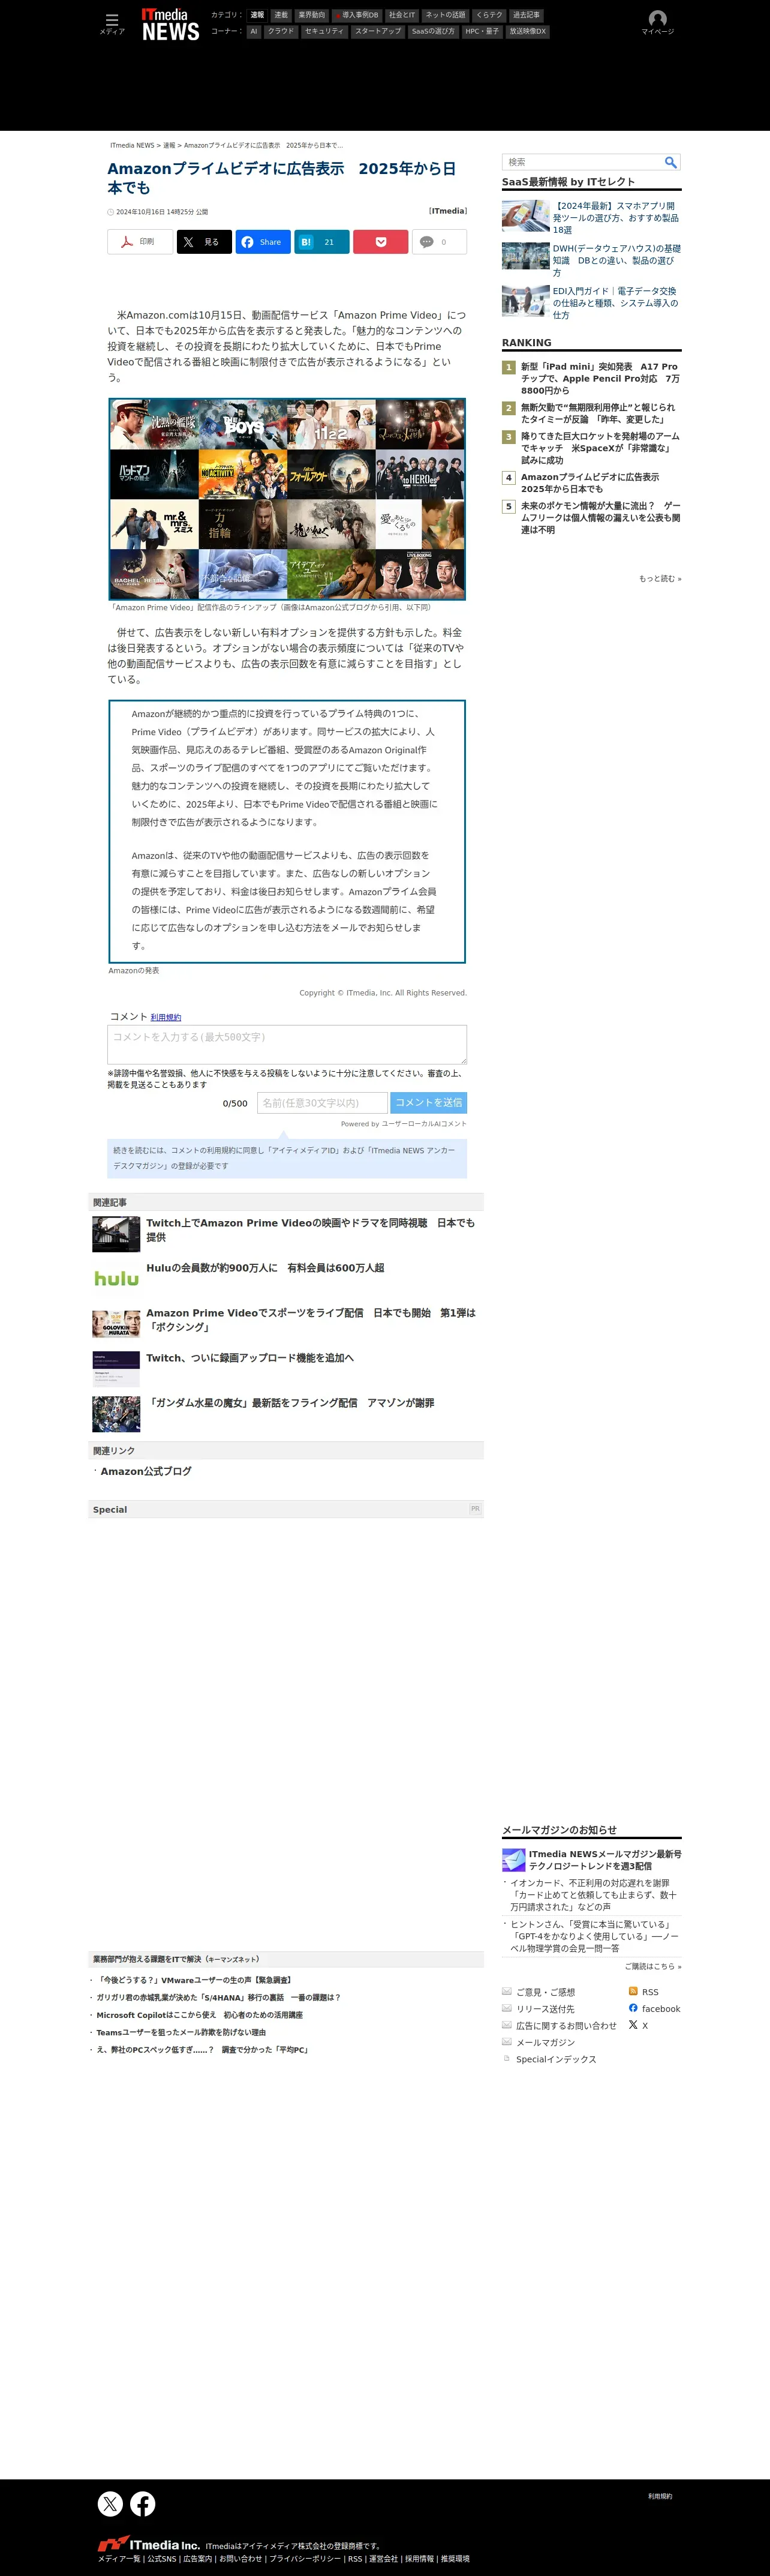Open the ガンダム水星の魔女 related article
Screen dimensions: 770x2576
[x=290, y=1403]
